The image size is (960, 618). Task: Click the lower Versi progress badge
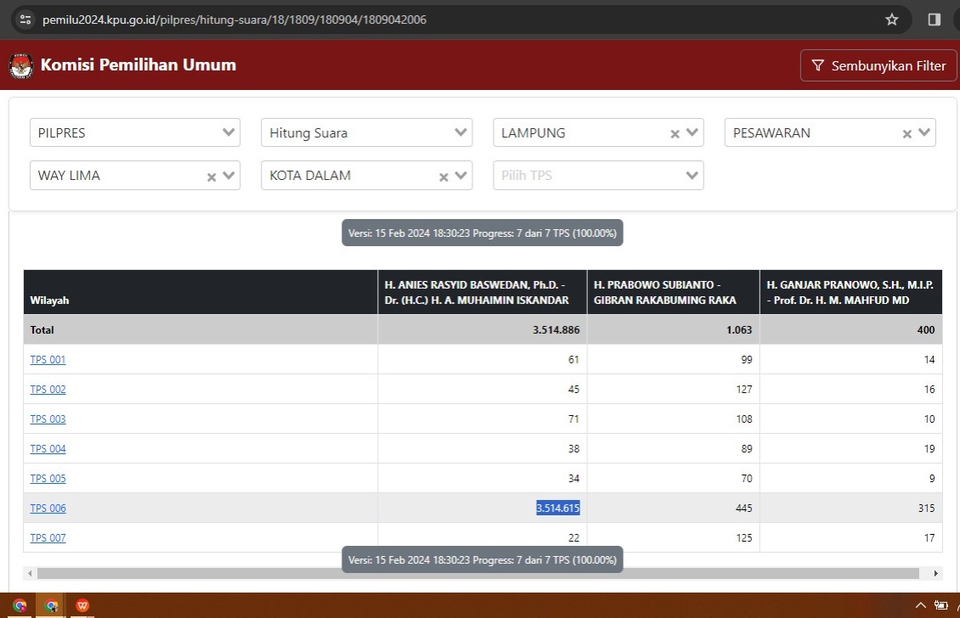pos(483,560)
